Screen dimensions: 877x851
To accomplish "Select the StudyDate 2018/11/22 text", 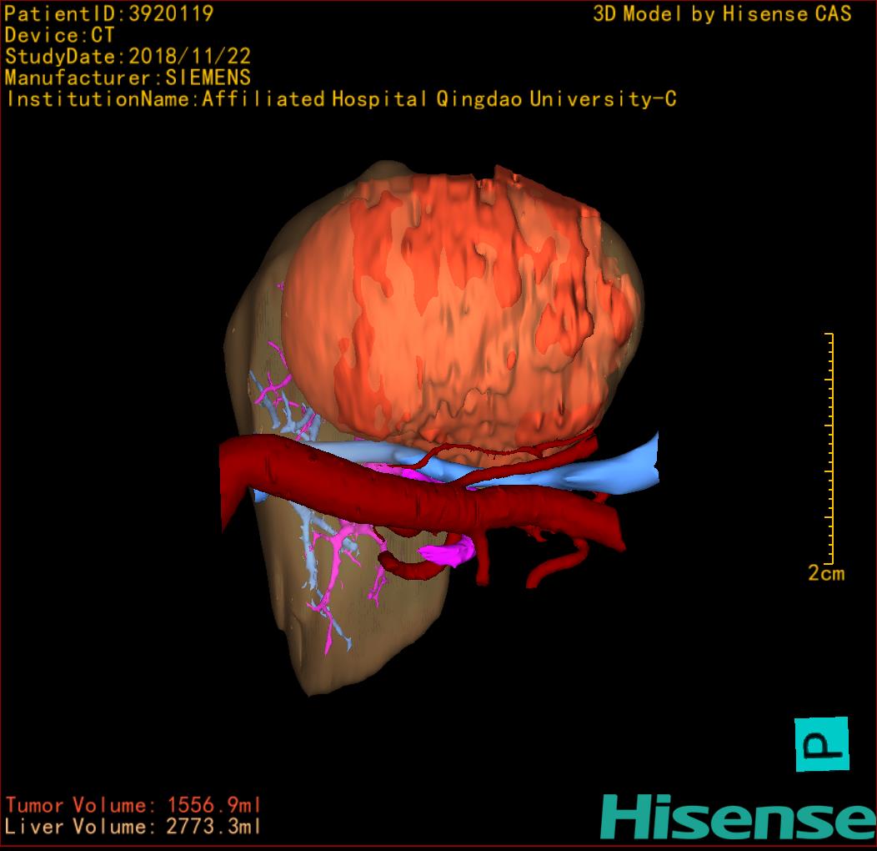I will click(x=128, y=57).
